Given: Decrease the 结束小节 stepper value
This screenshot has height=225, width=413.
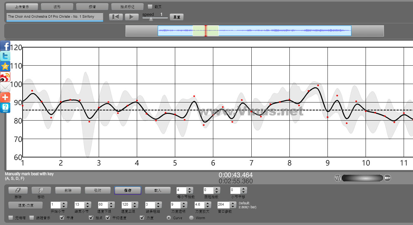Looking at the screenshot, I should (x=87, y=207).
